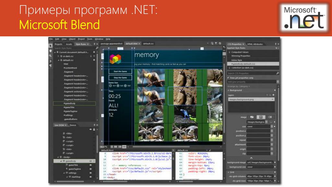Click the design surface horizontal scrollbar
This screenshot has height=187, width=332.
[x=161, y=147]
